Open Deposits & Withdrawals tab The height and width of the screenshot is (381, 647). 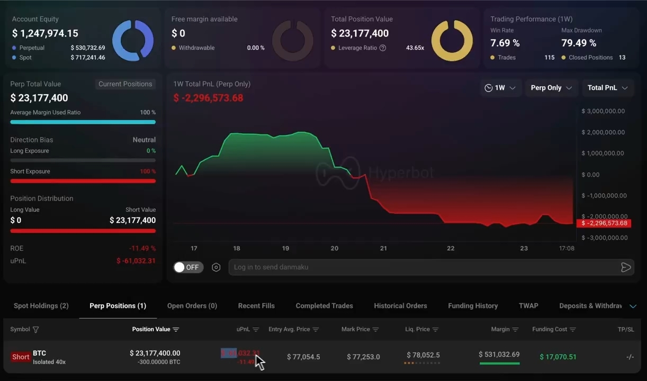point(590,306)
